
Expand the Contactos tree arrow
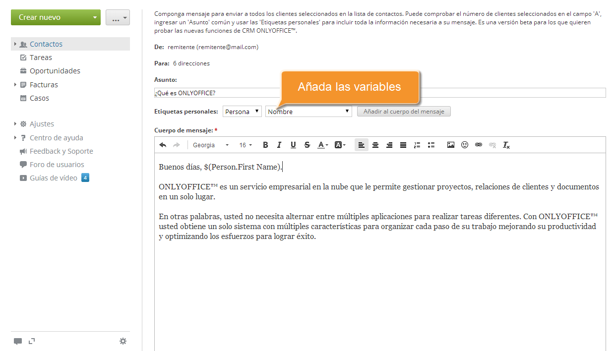(15, 44)
